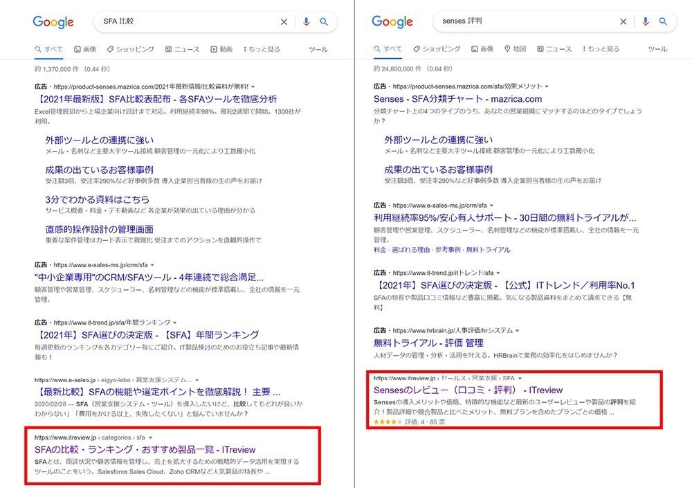The image size is (692, 488).
Task: Click the '無料トライアル' sitelink under the e-sales-ms ad
Action: pyautogui.click(x=488, y=250)
